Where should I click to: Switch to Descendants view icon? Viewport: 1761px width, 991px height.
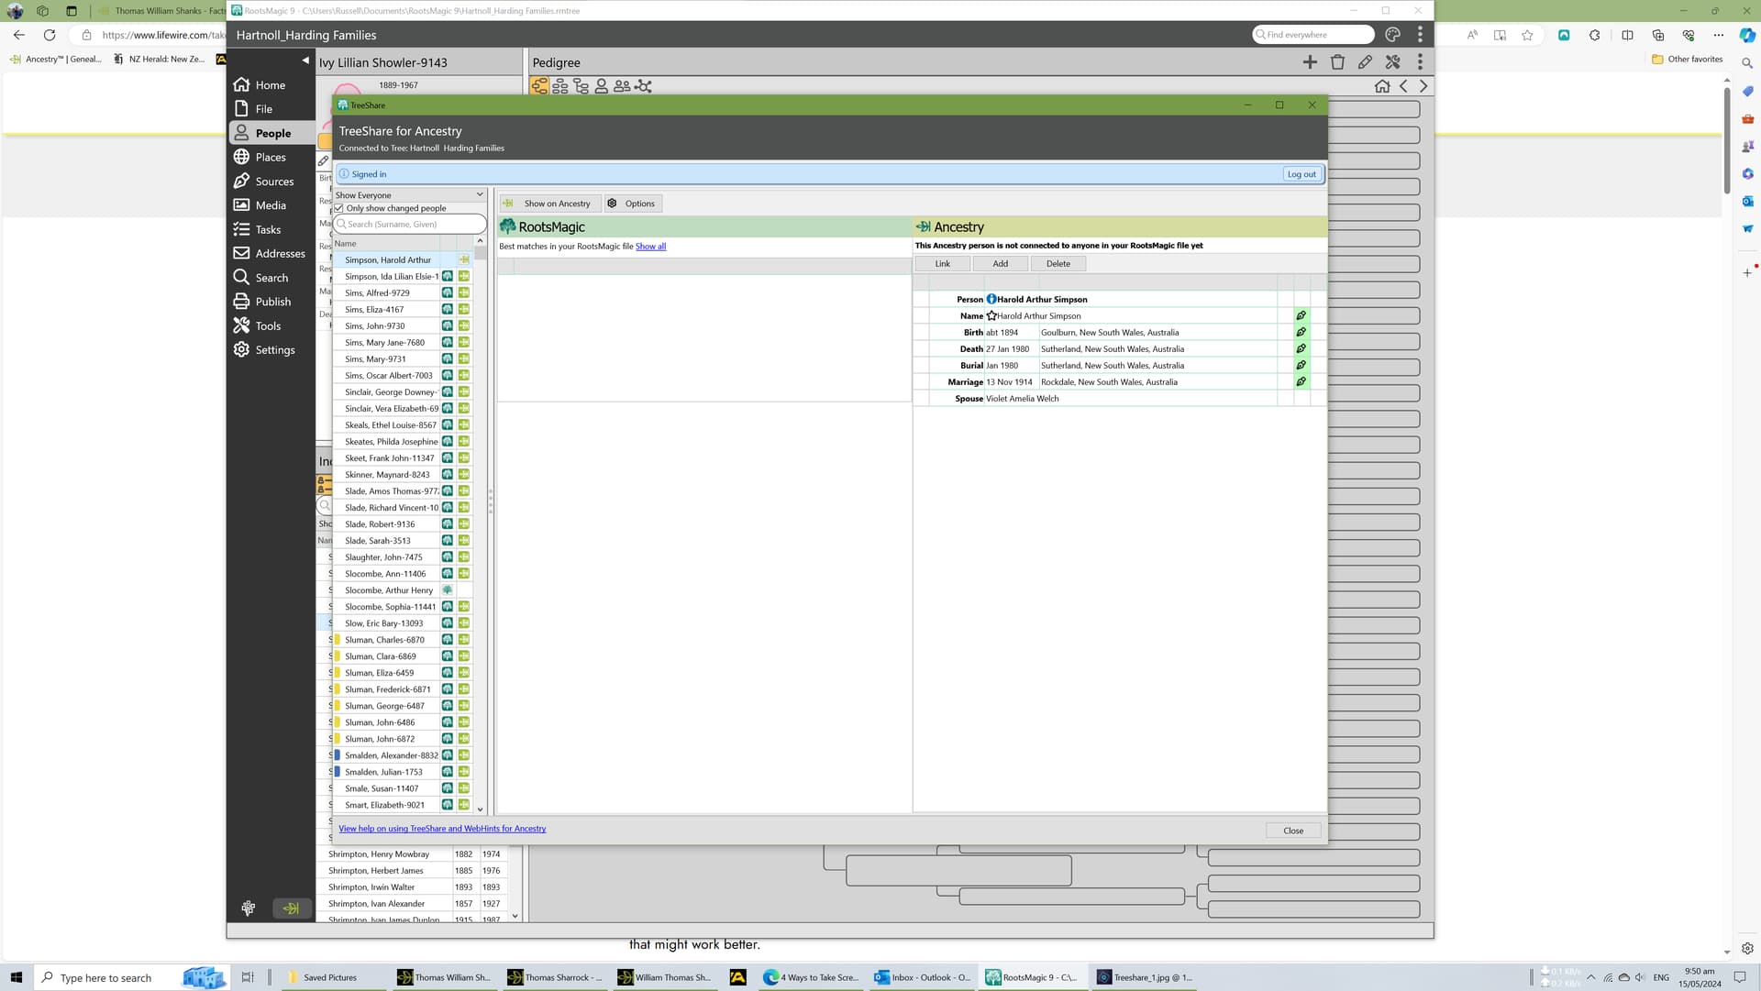click(x=581, y=86)
